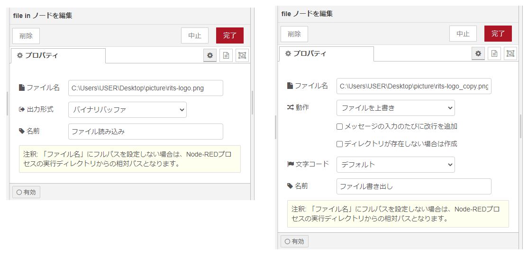Enable メッセージの入力のたびに改行を追加 checkbox

(339, 127)
